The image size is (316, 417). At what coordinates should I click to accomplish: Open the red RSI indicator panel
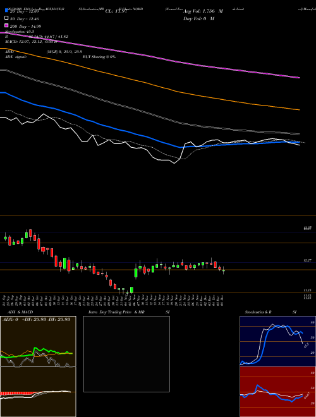click(x=277, y=392)
